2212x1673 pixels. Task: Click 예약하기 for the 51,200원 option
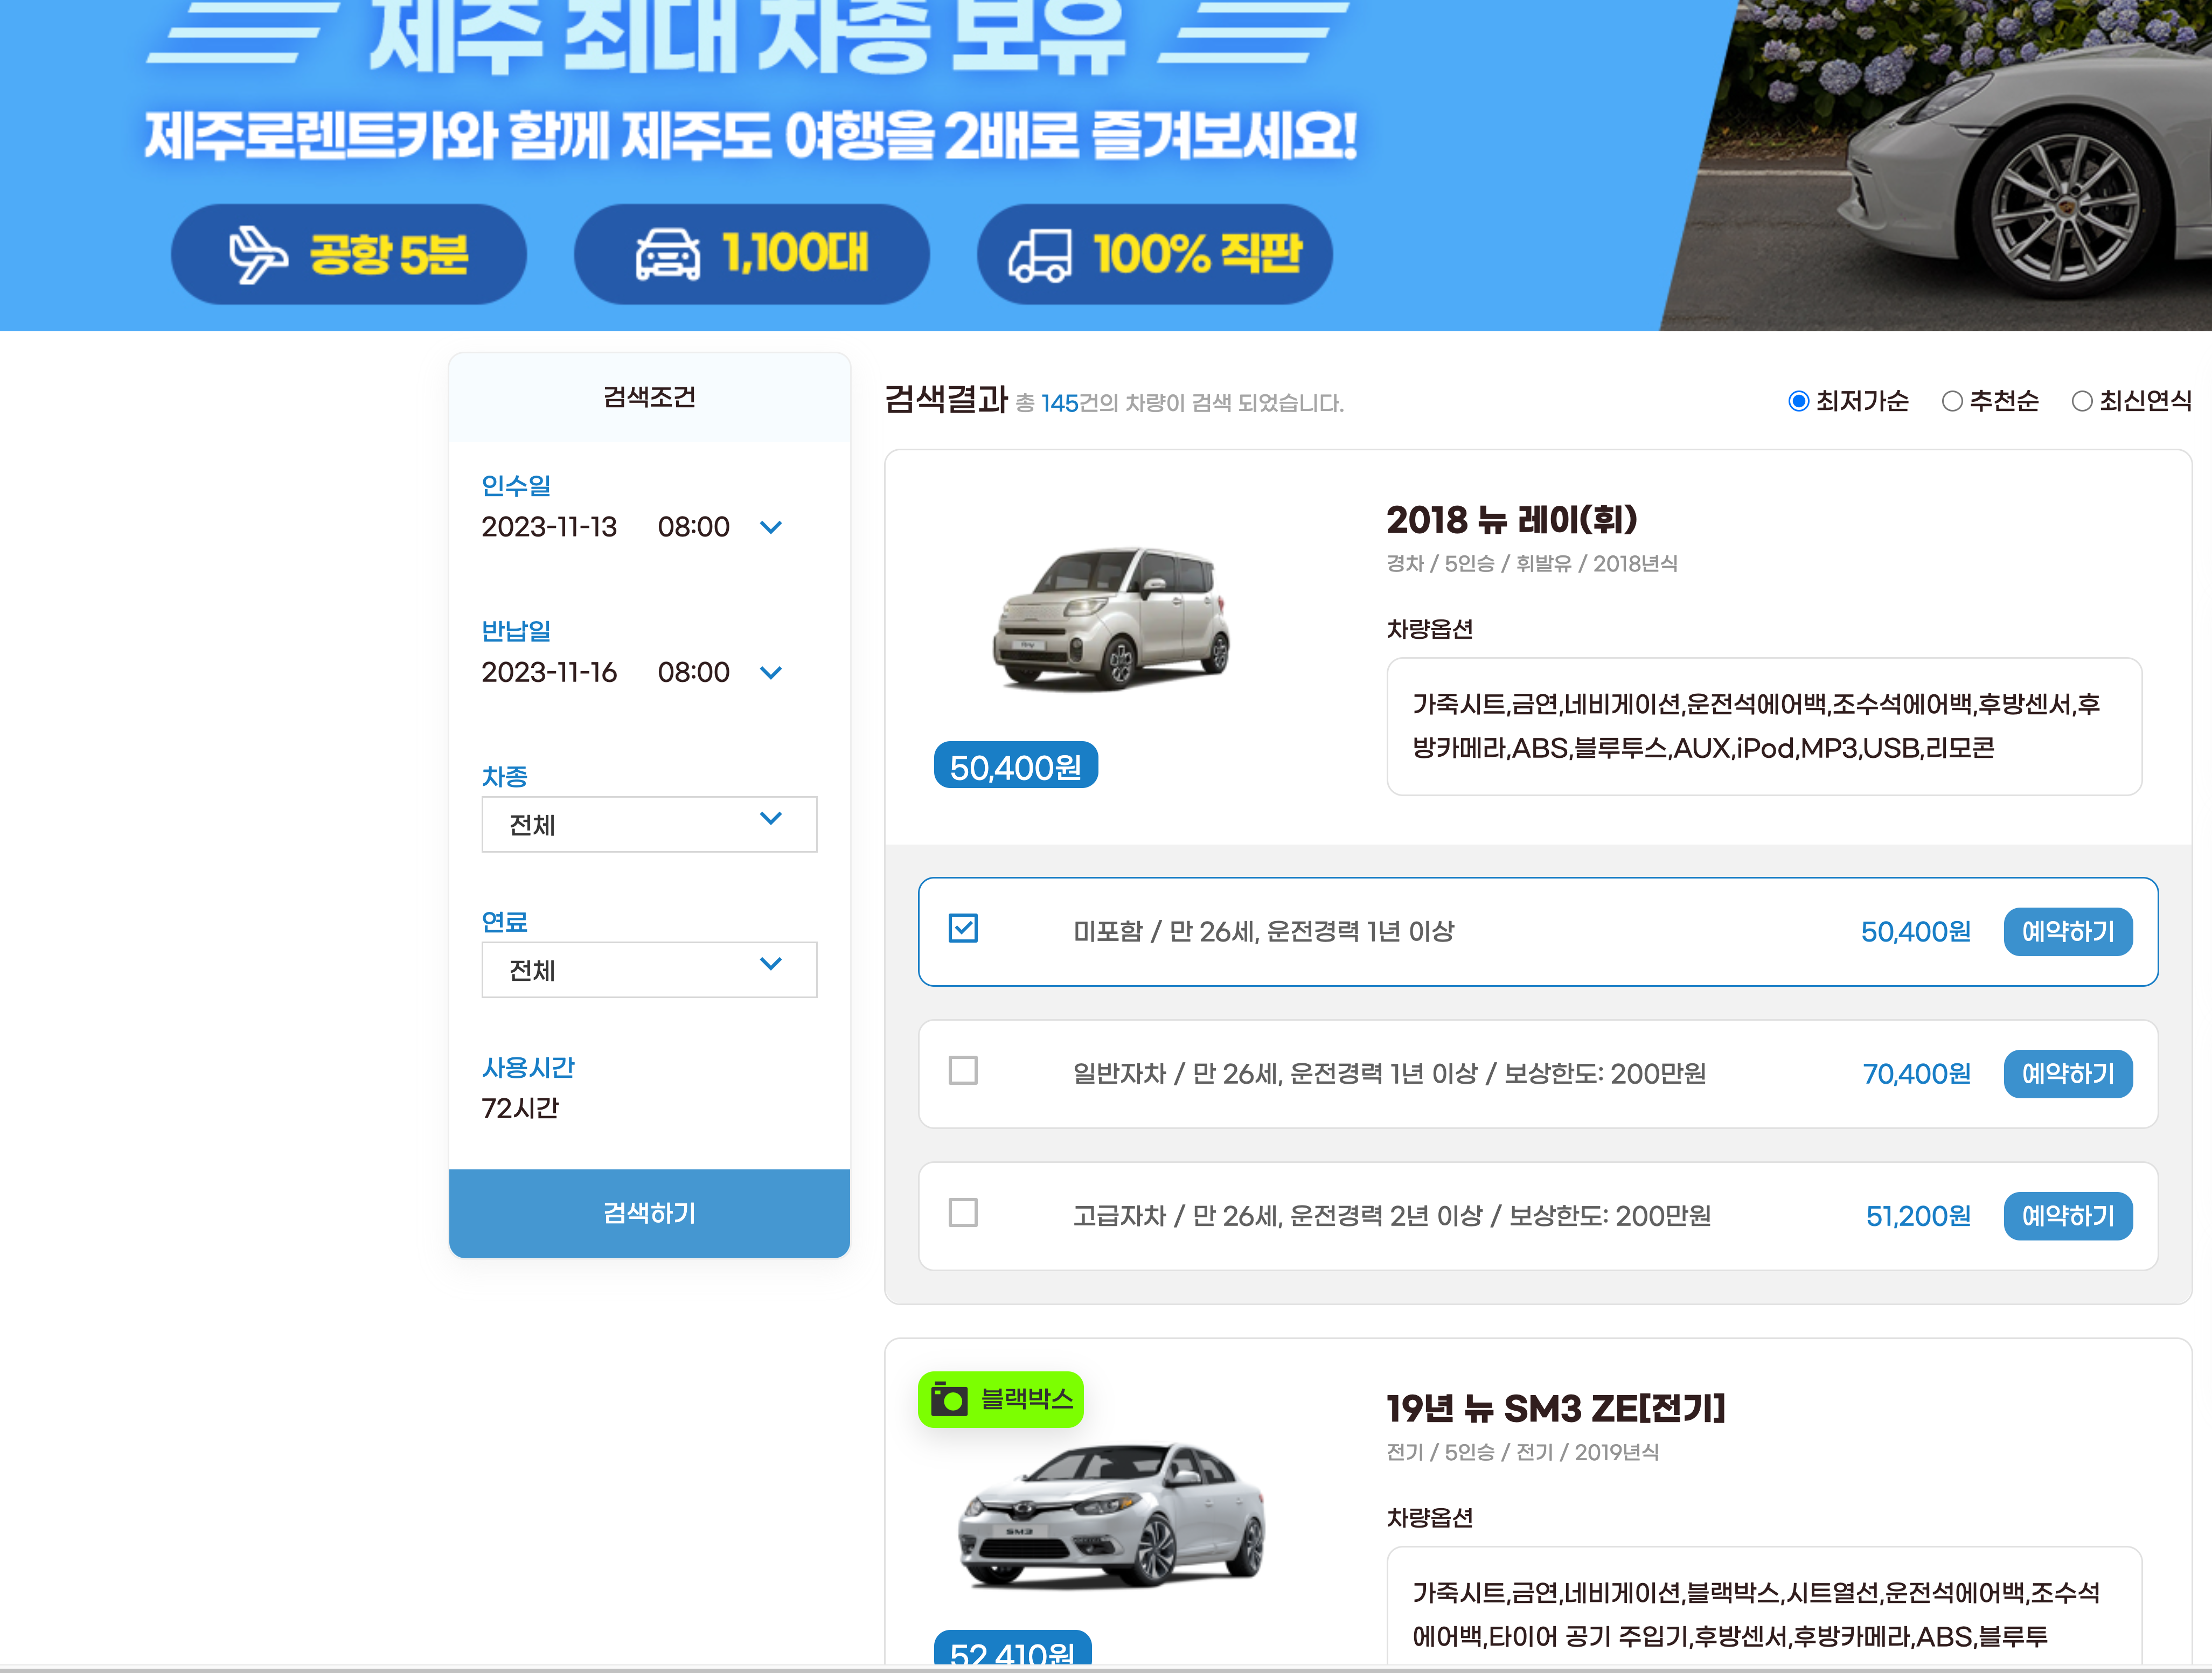pyautogui.click(x=2068, y=1214)
